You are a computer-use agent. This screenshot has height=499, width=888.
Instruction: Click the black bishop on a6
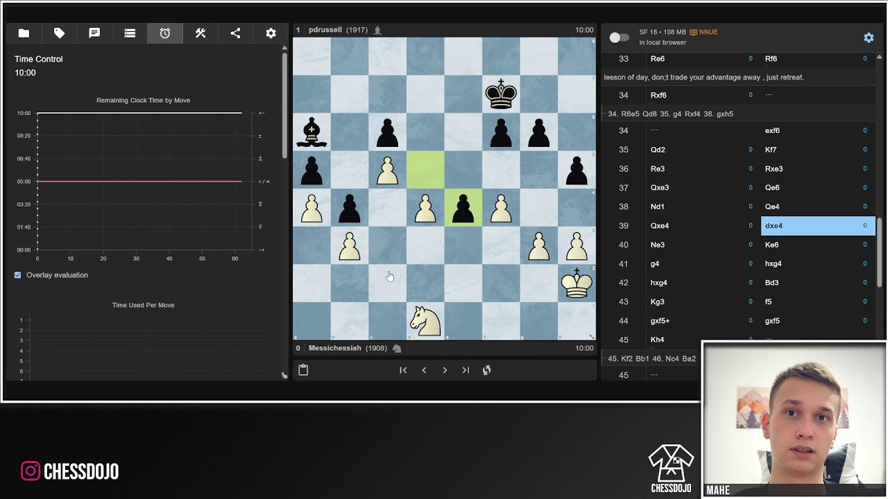[x=311, y=132]
